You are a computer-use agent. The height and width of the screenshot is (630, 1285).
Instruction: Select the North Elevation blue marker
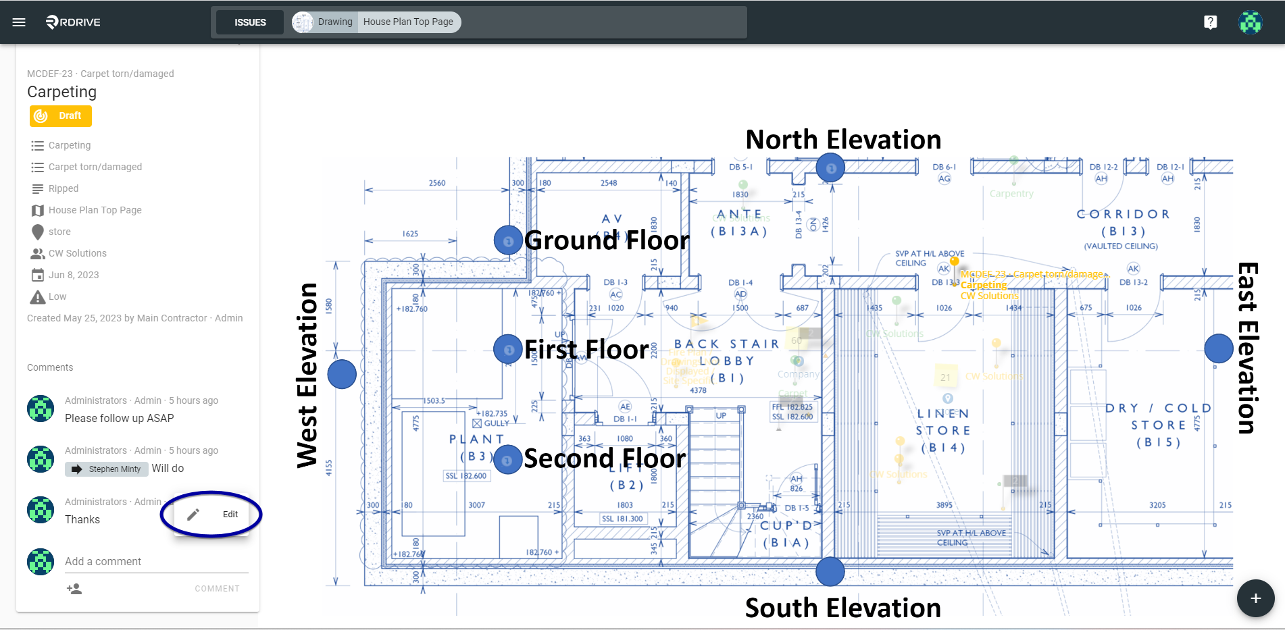point(830,168)
